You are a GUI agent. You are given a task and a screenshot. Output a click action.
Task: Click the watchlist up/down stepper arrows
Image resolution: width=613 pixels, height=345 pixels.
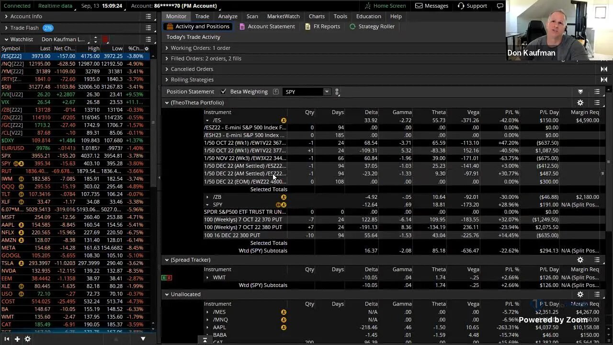tap(95, 39)
